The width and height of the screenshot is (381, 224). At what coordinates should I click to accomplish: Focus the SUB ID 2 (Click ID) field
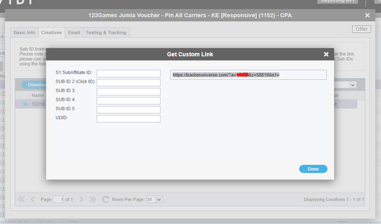pos(128,83)
